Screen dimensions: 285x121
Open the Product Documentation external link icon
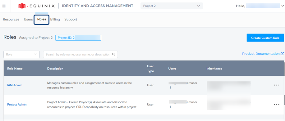(x=282, y=54)
